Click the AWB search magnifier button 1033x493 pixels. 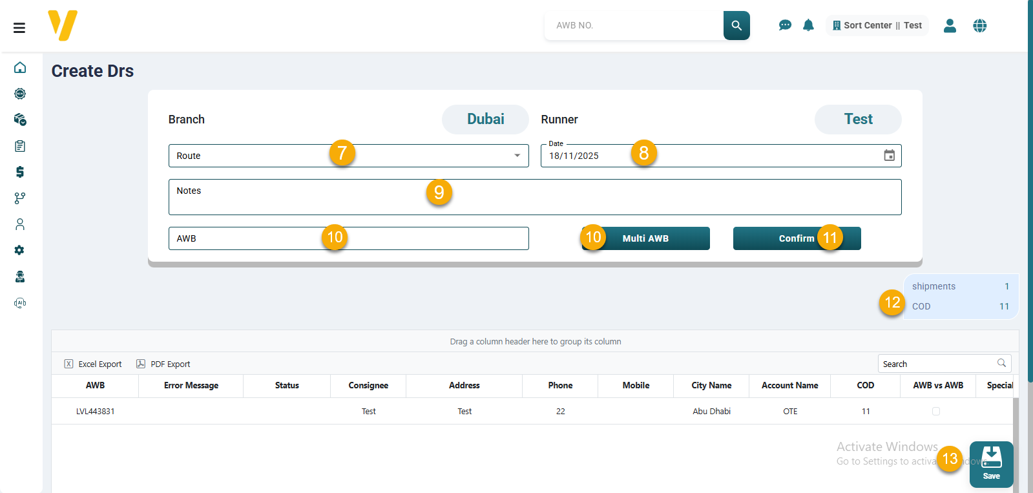point(736,25)
